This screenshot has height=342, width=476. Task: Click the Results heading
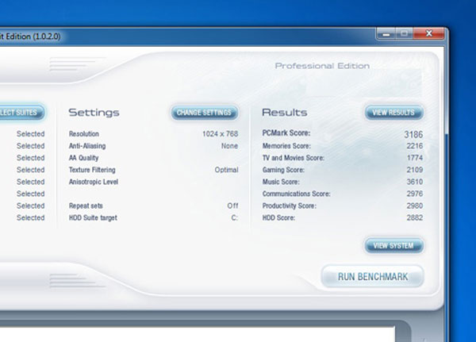tap(285, 113)
